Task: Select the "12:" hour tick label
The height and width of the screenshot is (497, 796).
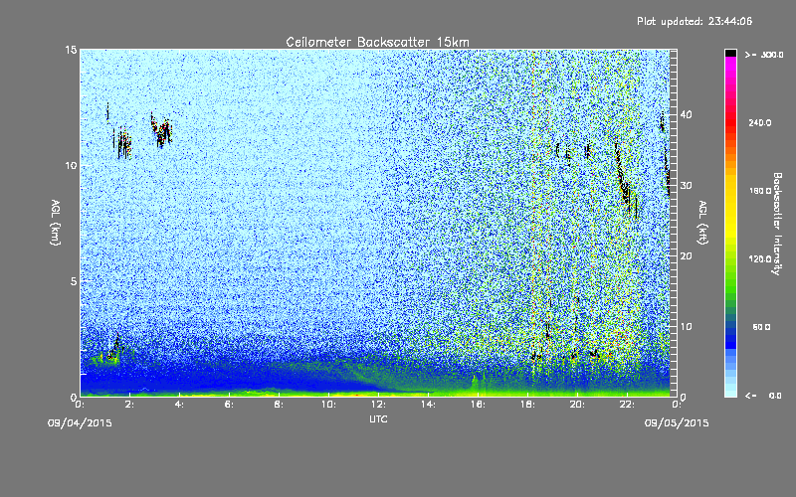Action: (378, 405)
